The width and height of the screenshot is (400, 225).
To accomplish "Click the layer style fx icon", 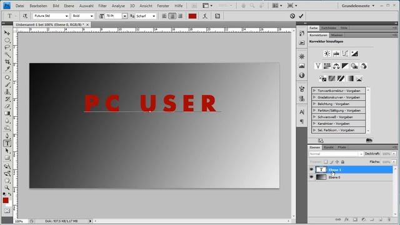I will click(x=346, y=219).
